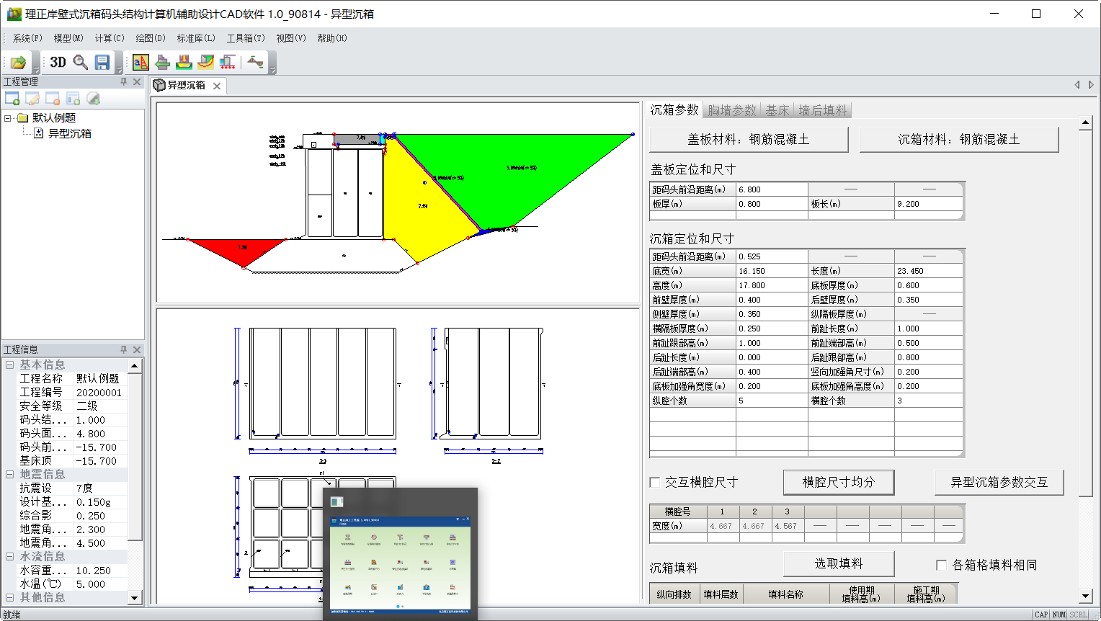Screen dimensions: 1101x621
Task: Click the open project folder icon
Action: tap(19, 63)
